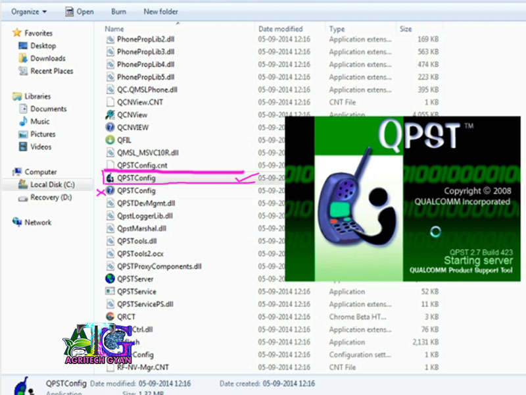526x395 pixels.
Task: Select QPSTServicePS.dll file
Action: (x=145, y=304)
